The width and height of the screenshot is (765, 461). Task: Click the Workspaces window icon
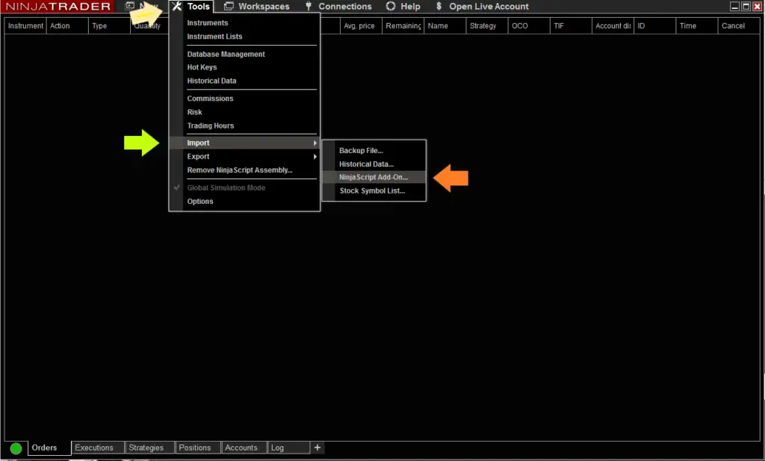coord(229,6)
